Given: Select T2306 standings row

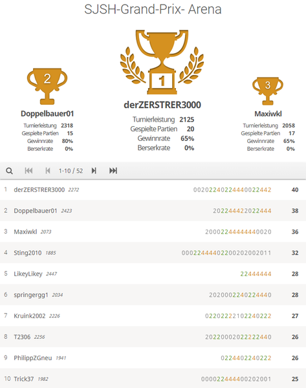Looking at the screenshot, I should pyautogui.click(x=153, y=337).
